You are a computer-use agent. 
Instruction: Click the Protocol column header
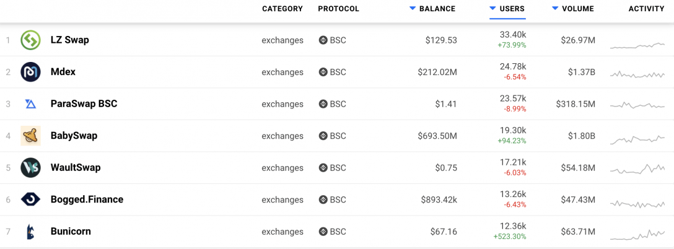click(x=339, y=9)
